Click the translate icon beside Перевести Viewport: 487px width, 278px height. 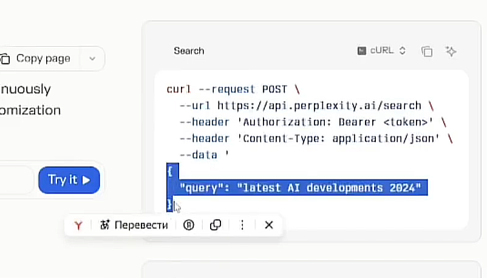(x=104, y=225)
